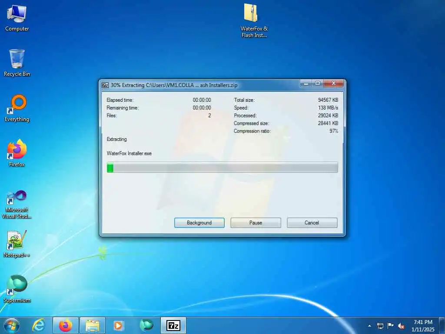The height and width of the screenshot is (334, 445).
Task: Cancel the extraction
Action: point(312,223)
